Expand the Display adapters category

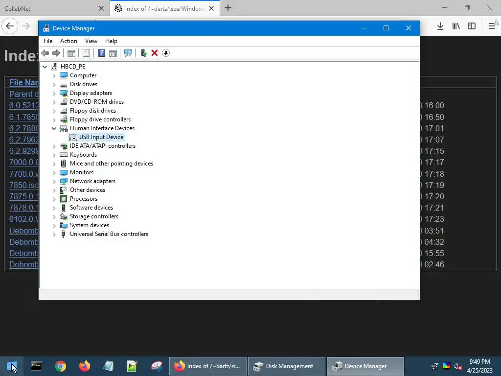[x=54, y=94]
